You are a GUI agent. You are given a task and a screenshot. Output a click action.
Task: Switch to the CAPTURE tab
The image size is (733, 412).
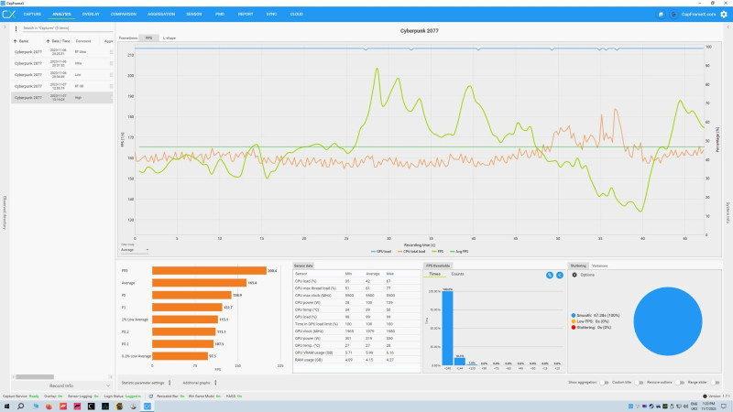point(32,15)
